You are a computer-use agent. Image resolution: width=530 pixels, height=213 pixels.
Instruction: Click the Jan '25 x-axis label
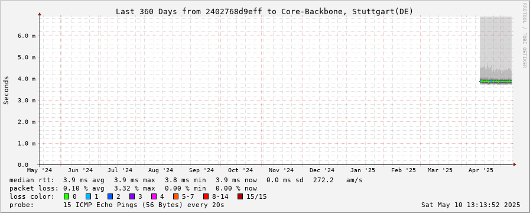[364, 170]
